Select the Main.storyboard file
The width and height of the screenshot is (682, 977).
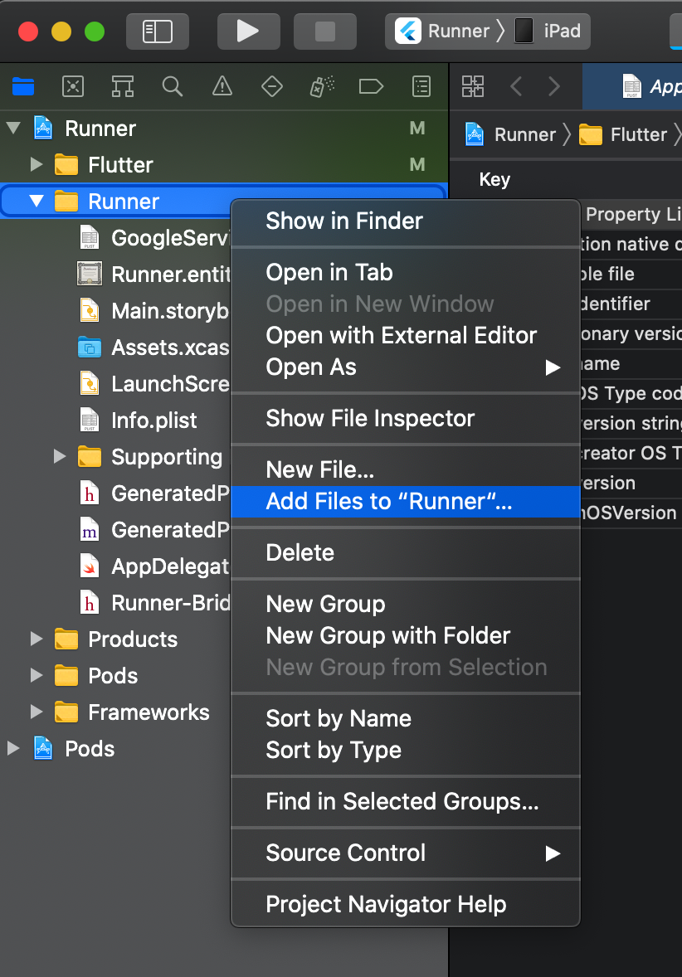coord(154,310)
